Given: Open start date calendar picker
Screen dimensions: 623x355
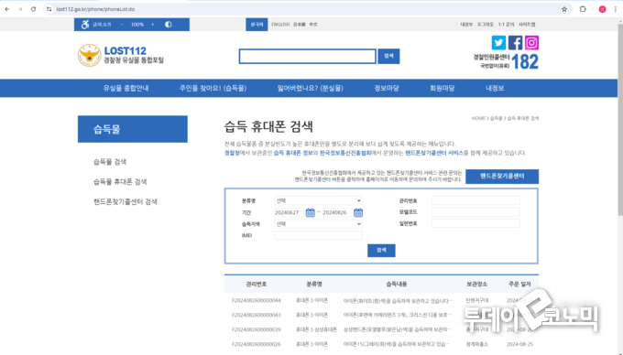Looking at the screenshot, I should [x=311, y=212].
